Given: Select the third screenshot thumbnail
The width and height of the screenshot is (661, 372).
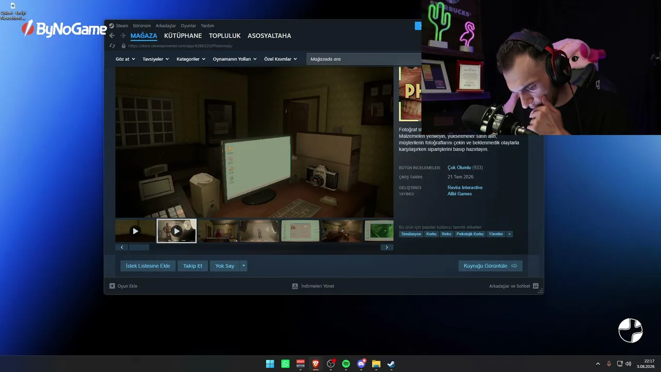Looking at the screenshot, I should click(218, 231).
